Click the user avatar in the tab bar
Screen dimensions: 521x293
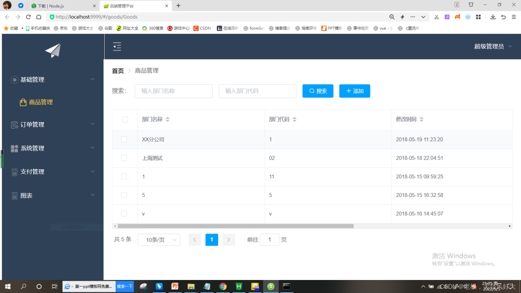7,5
